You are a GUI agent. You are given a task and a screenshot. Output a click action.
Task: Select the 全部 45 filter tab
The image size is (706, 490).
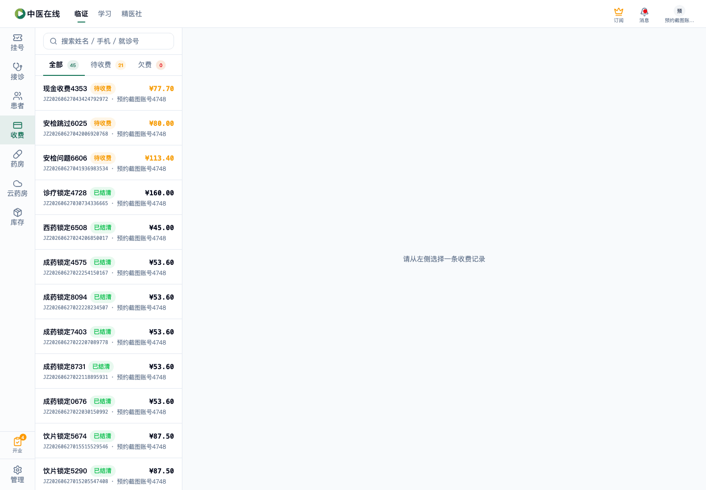(64, 65)
